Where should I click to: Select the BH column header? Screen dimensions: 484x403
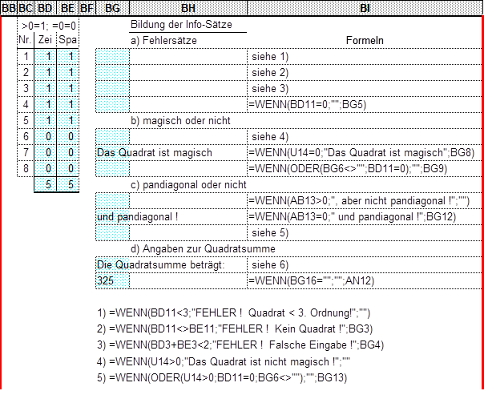coord(188,8)
